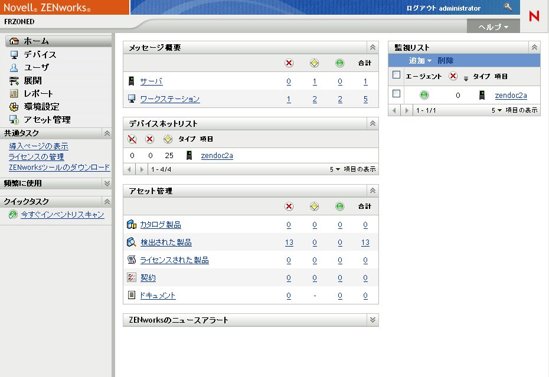The width and height of the screenshot is (549, 377).
Task: Collapse the 監視リスト panel
Action: tap(534, 47)
